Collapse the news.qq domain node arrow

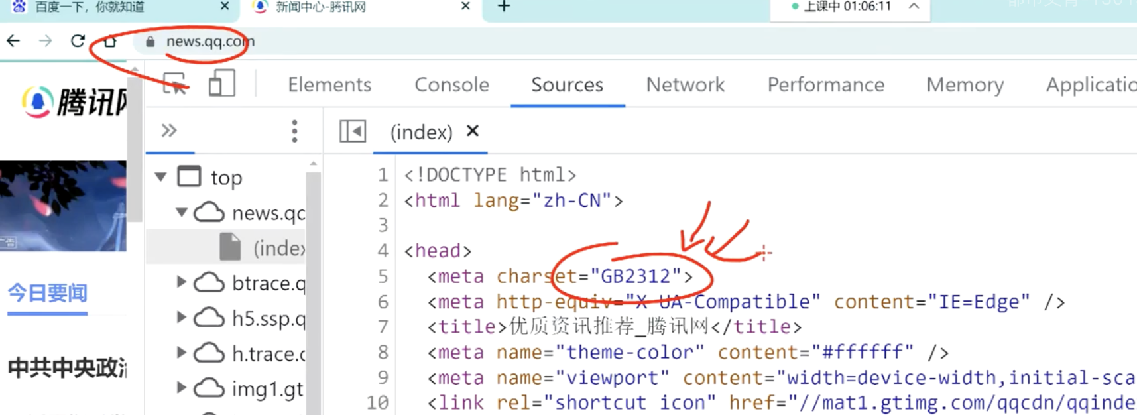click(181, 212)
